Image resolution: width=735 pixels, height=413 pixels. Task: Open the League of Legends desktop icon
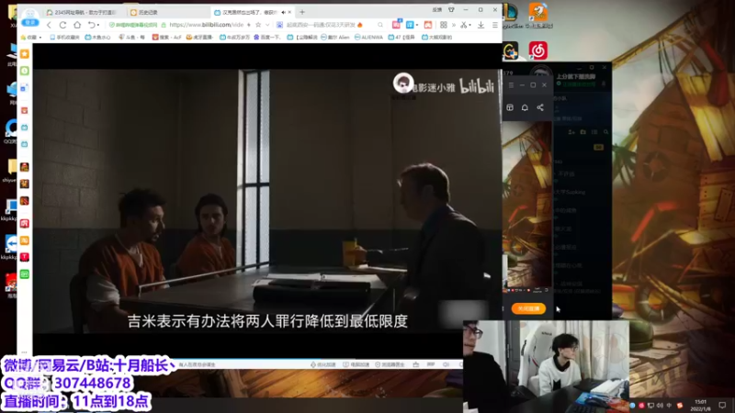tap(511, 14)
